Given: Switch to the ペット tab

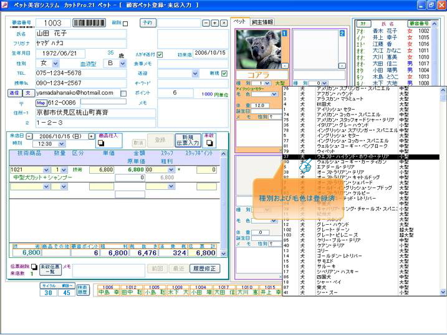Looking at the screenshot, I should click(240, 21).
